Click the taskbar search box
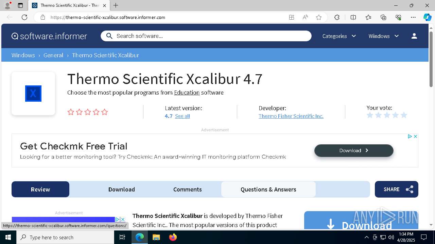This screenshot has height=244, width=435. pyautogui.click(x=65, y=237)
